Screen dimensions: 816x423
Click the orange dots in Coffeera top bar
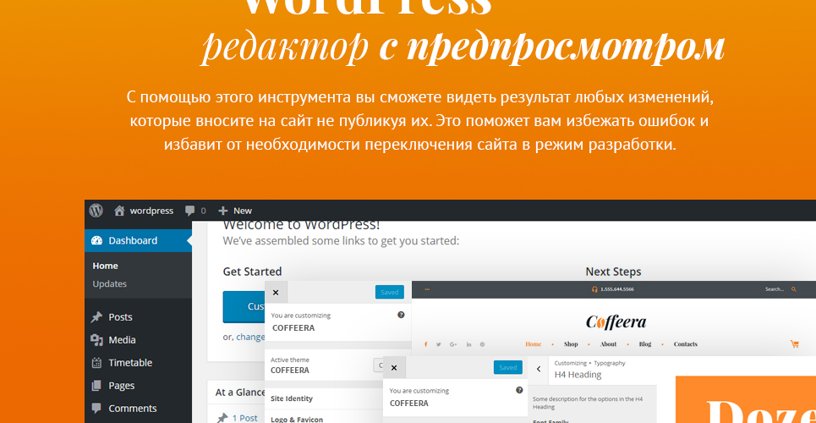(427, 289)
